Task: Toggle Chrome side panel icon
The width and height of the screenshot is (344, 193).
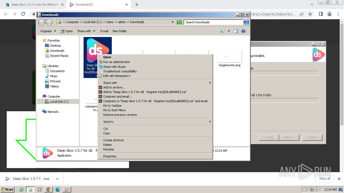Action: point(321,14)
